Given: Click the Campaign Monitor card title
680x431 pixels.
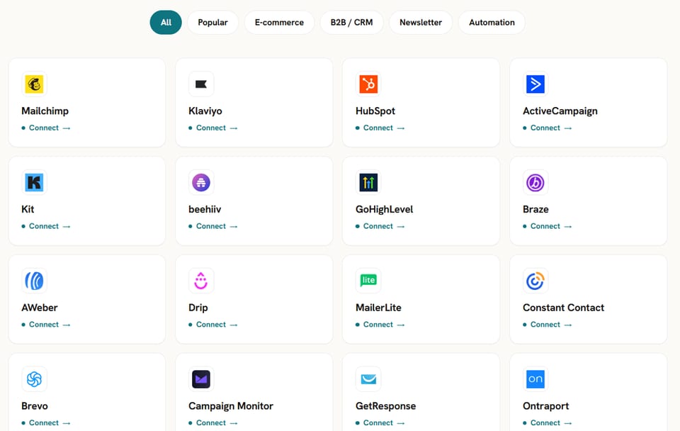Looking at the screenshot, I should pos(231,405).
